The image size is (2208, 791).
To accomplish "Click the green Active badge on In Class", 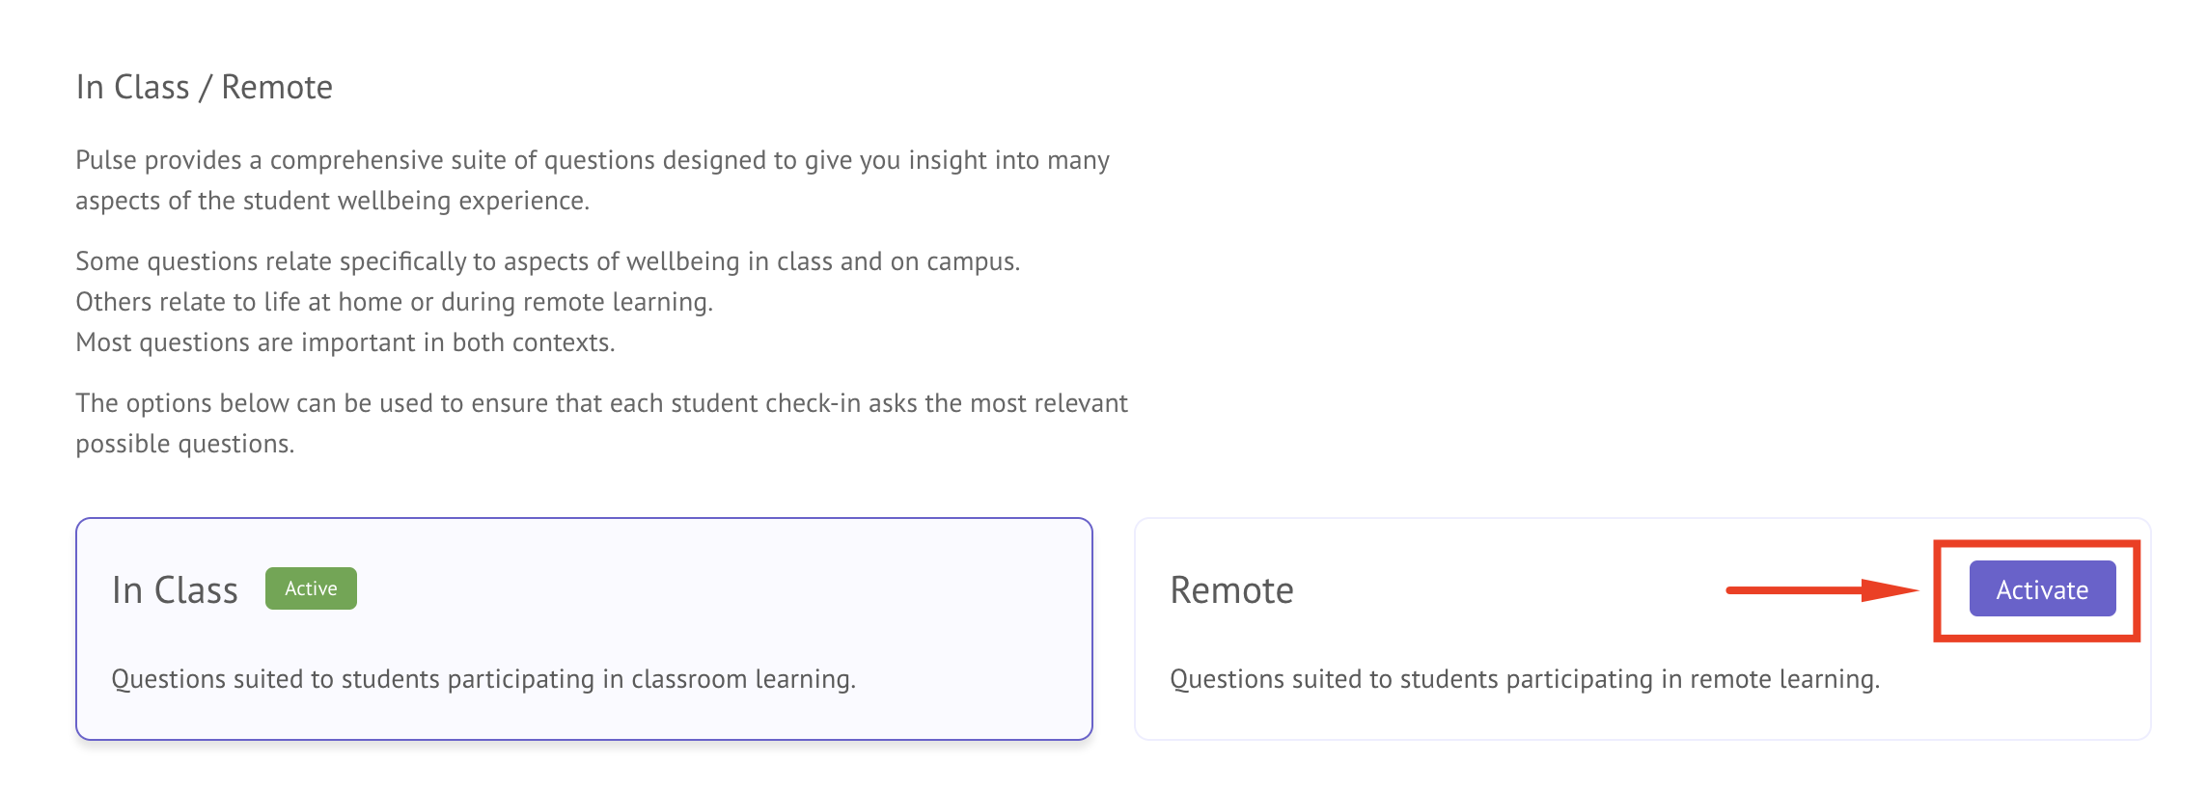I will 311,587.
